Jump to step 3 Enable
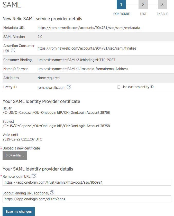This screenshot has width=174, height=216. point(162,5)
